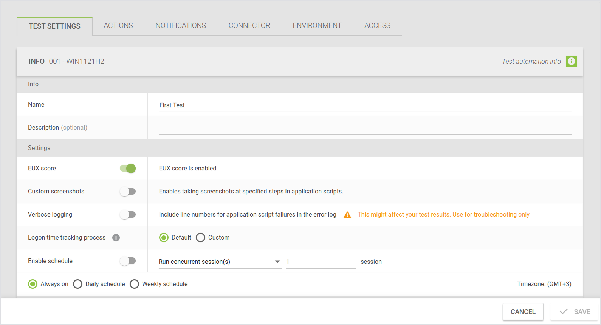This screenshot has height=325, width=601.
Task: Switch to the Actions tab
Action: [x=118, y=26]
